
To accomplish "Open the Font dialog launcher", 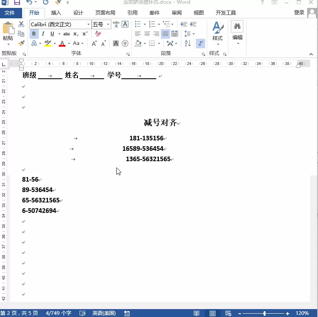I will pyautogui.click(x=128, y=54).
